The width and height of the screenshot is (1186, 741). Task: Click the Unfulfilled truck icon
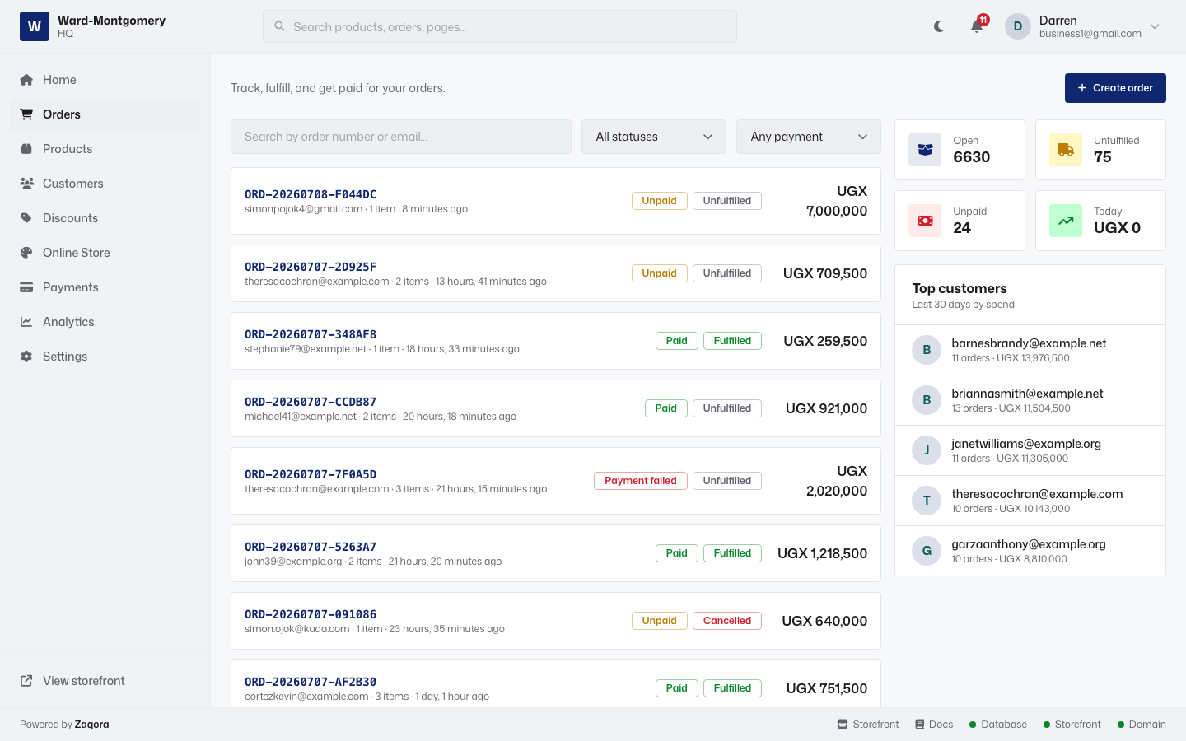click(1066, 150)
